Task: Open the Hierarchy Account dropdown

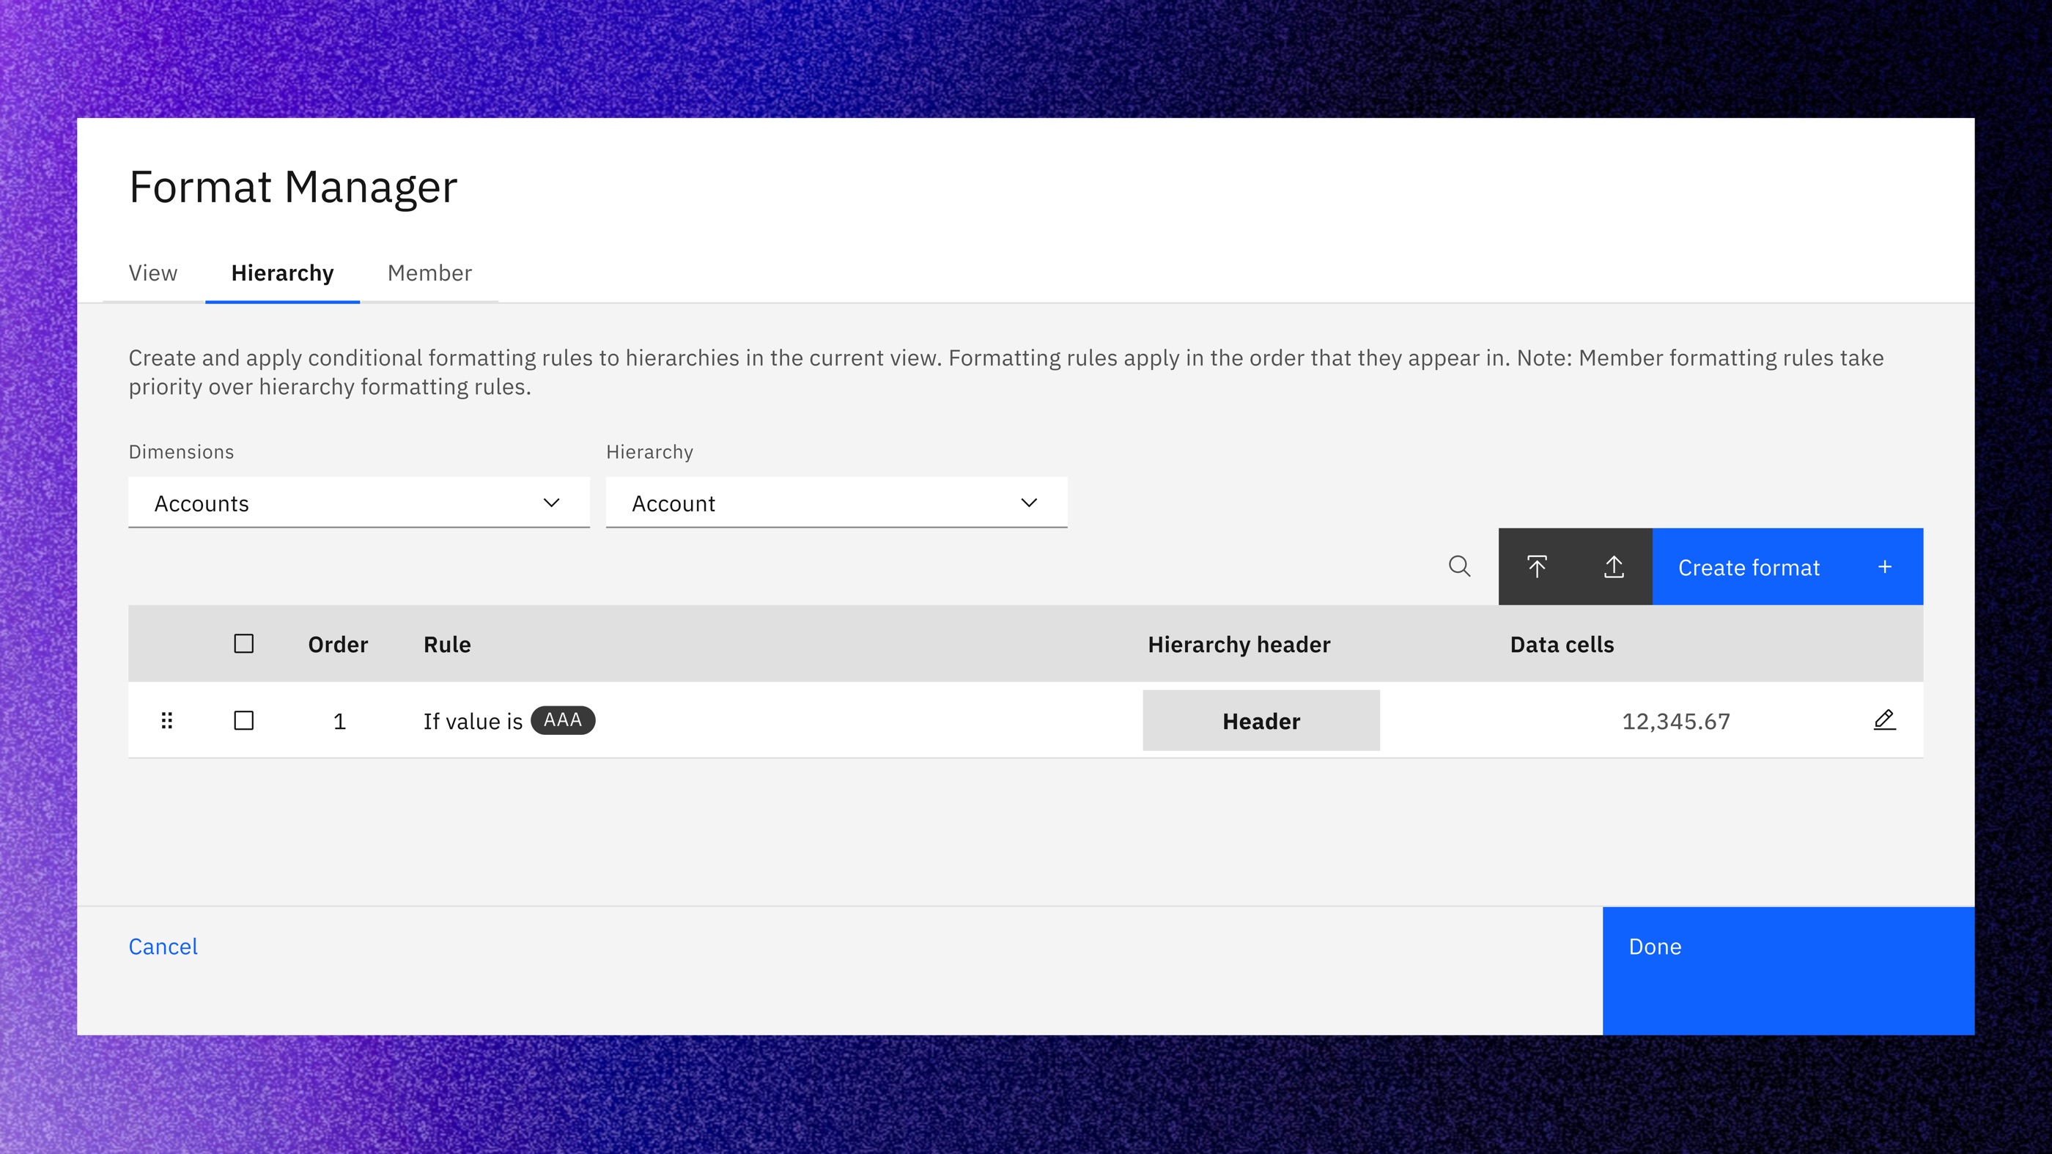Action: [836, 503]
